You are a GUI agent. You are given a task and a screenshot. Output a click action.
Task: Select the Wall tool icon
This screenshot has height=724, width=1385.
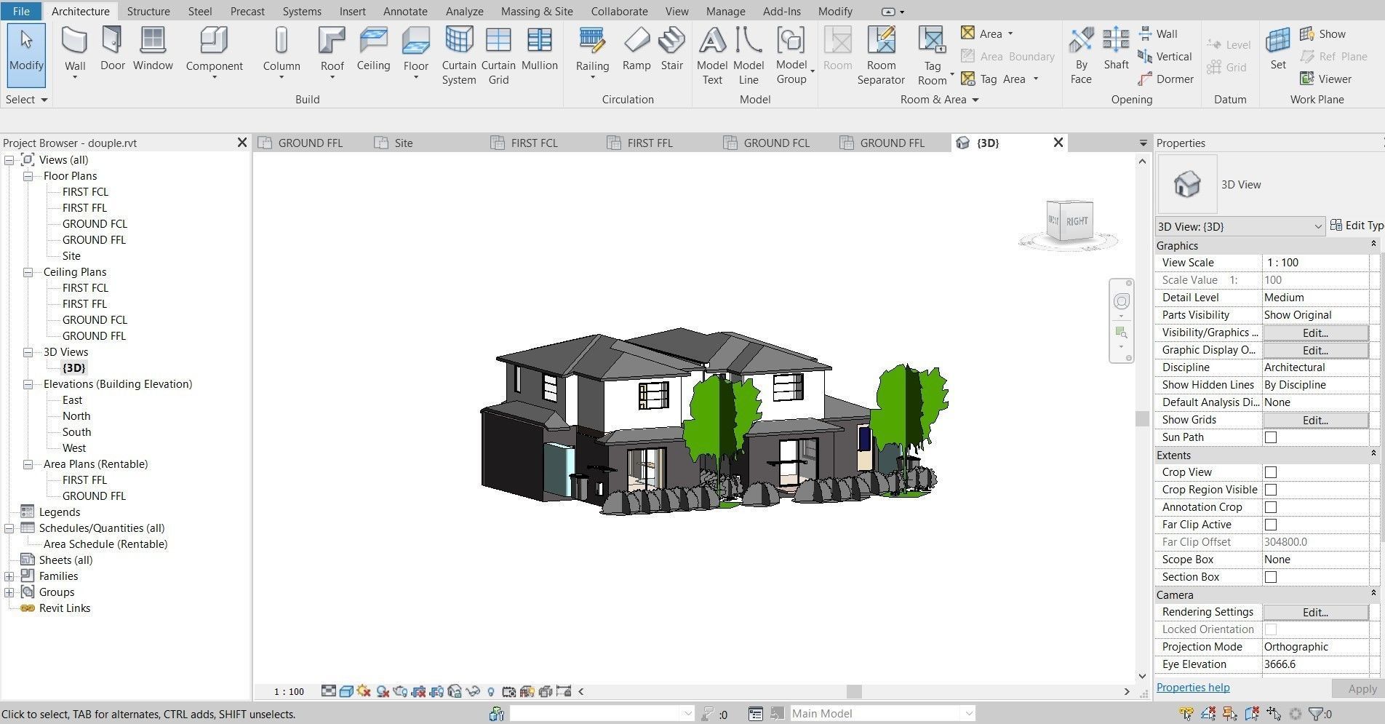[75, 40]
